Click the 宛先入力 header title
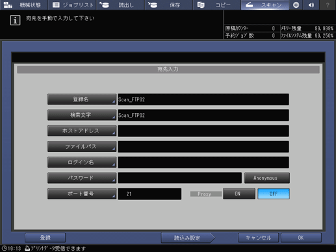Screen dimensions: 336x252 [x=168, y=69]
